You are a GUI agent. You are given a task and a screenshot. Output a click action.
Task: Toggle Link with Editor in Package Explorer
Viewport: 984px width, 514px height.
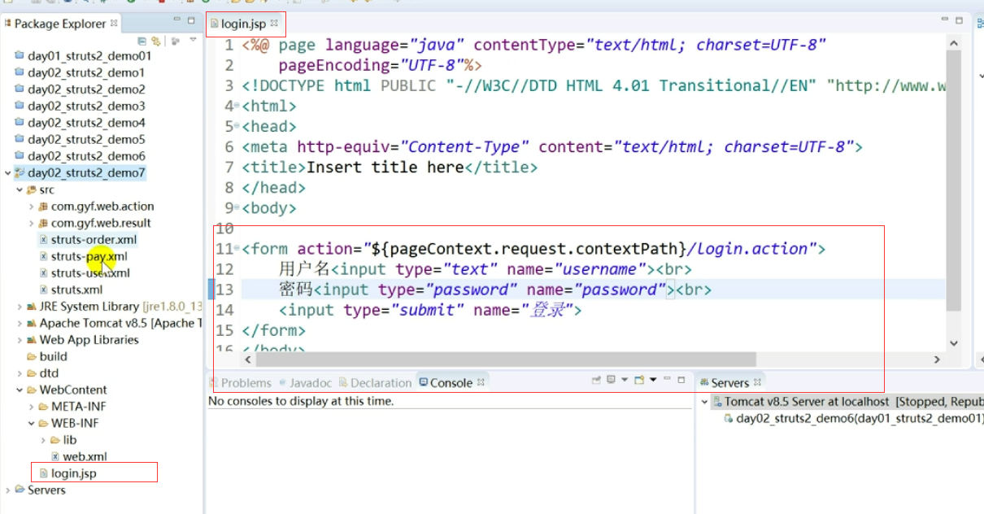155,40
